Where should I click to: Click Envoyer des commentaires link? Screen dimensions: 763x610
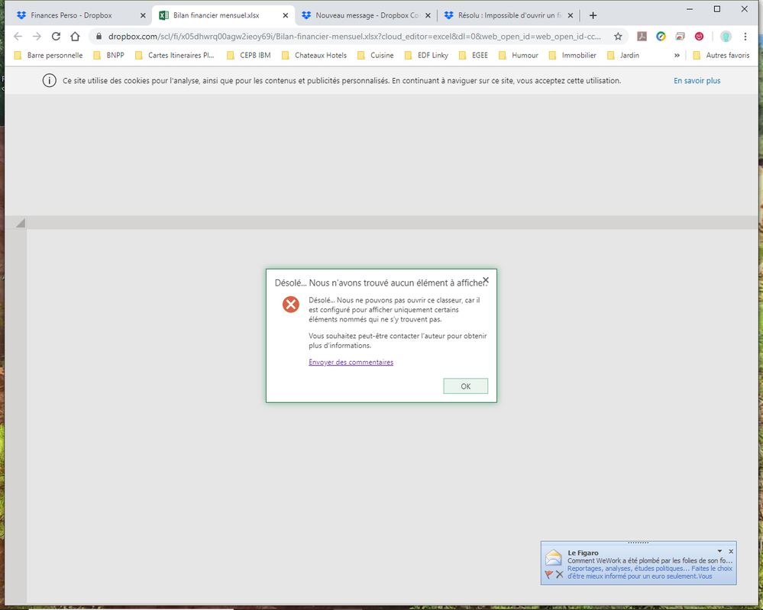click(351, 362)
